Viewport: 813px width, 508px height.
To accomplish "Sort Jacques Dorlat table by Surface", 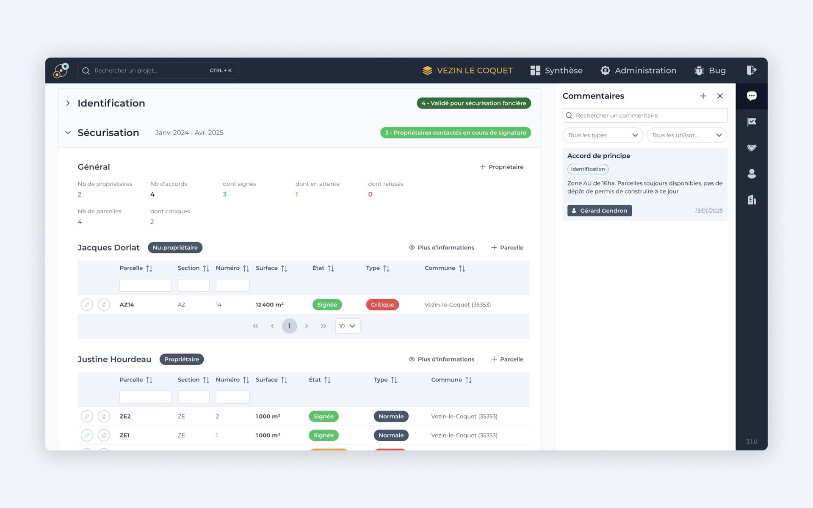I will [284, 268].
